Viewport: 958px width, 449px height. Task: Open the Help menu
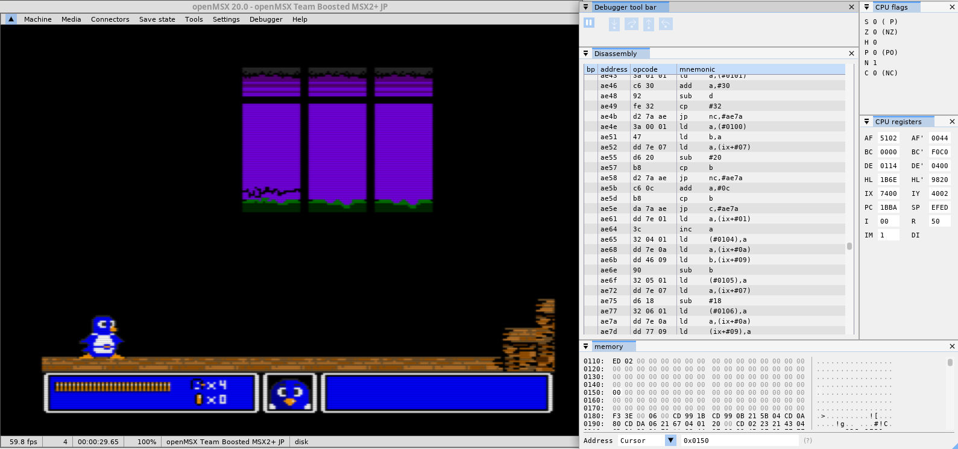300,19
